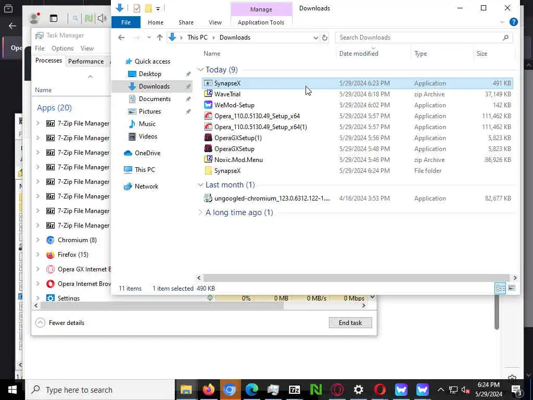Switch to Performance tab in Task Manager

click(x=86, y=61)
